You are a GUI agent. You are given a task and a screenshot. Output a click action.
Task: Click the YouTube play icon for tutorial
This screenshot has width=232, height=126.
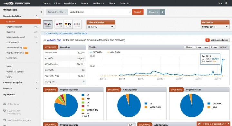208,40
